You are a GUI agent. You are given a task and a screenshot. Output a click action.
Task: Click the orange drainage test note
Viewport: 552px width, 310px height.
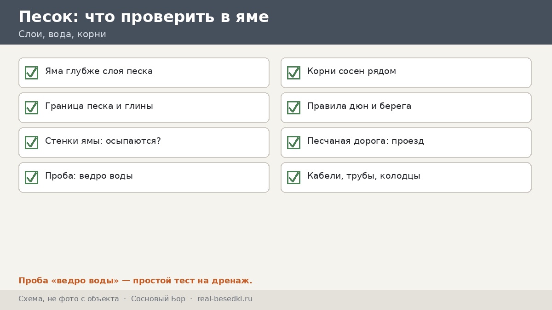(135, 281)
